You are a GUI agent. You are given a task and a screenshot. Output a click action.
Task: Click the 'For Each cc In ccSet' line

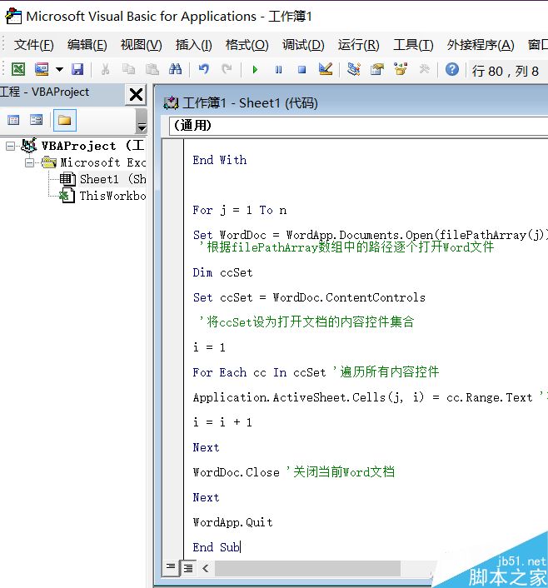click(259, 372)
